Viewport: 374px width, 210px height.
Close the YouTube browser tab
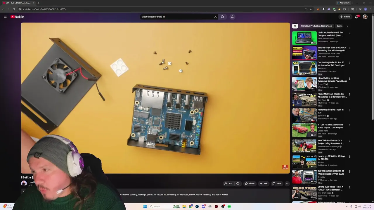click(x=33, y=3)
